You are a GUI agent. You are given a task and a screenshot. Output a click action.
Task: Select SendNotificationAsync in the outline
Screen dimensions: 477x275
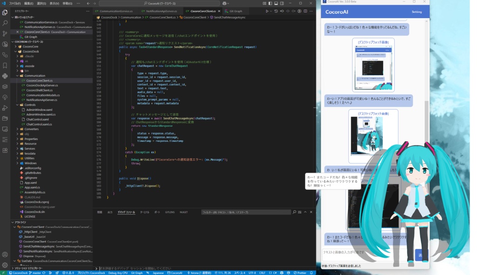(38, 251)
